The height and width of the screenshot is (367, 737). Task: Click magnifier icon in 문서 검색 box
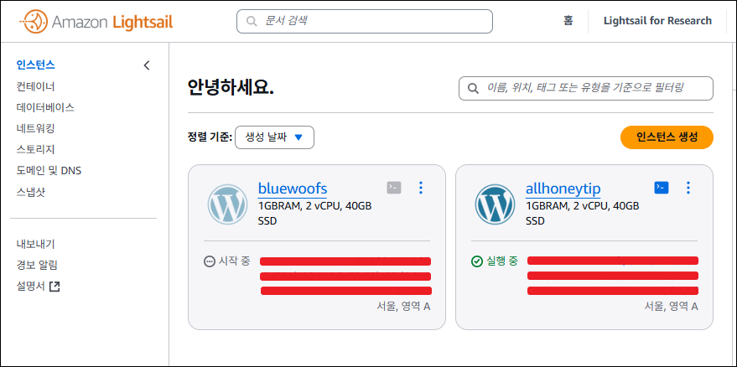252,22
